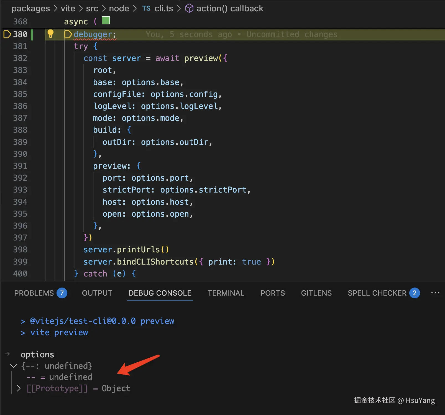Image resolution: width=445 pixels, height=415 pixels.
Task: Click options.port on line 392
Action: [160, 178]
